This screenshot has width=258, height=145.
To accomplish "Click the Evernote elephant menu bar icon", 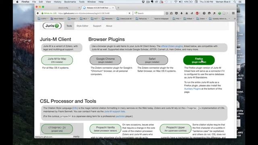I will coord(152,2).
